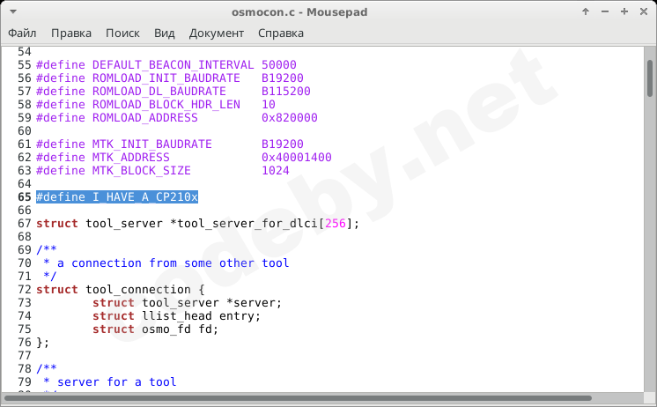The image size is (657, 407).
Task: Click the value '0x820000' on line 59
Action: (x=290, y=118)
